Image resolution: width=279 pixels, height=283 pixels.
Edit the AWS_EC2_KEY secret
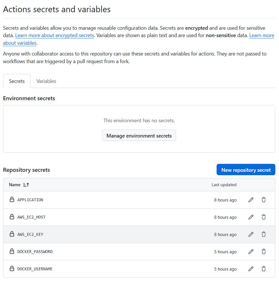click(251, 234)
